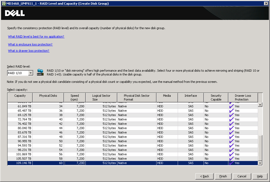Cancel the Create Disk Group wizard
270x182 pixels.
[x=242, y=176]
